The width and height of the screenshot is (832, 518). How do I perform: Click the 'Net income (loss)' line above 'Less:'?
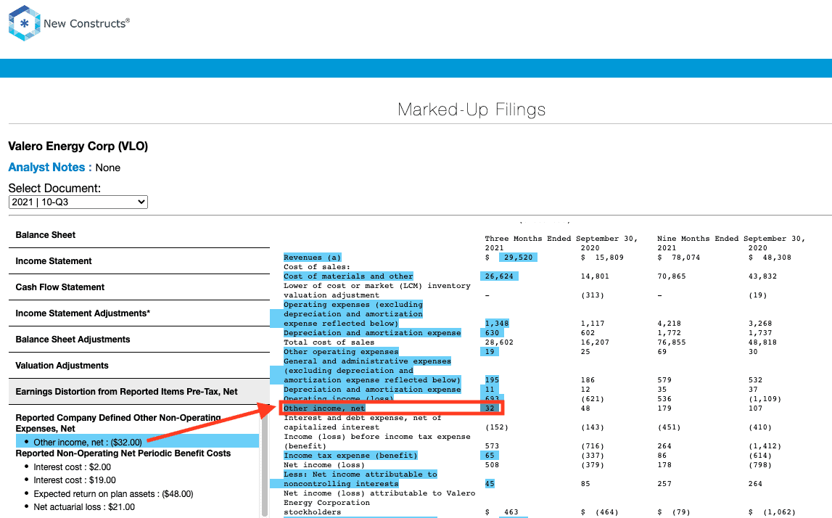pyautogui.click(x=324, y=465)
